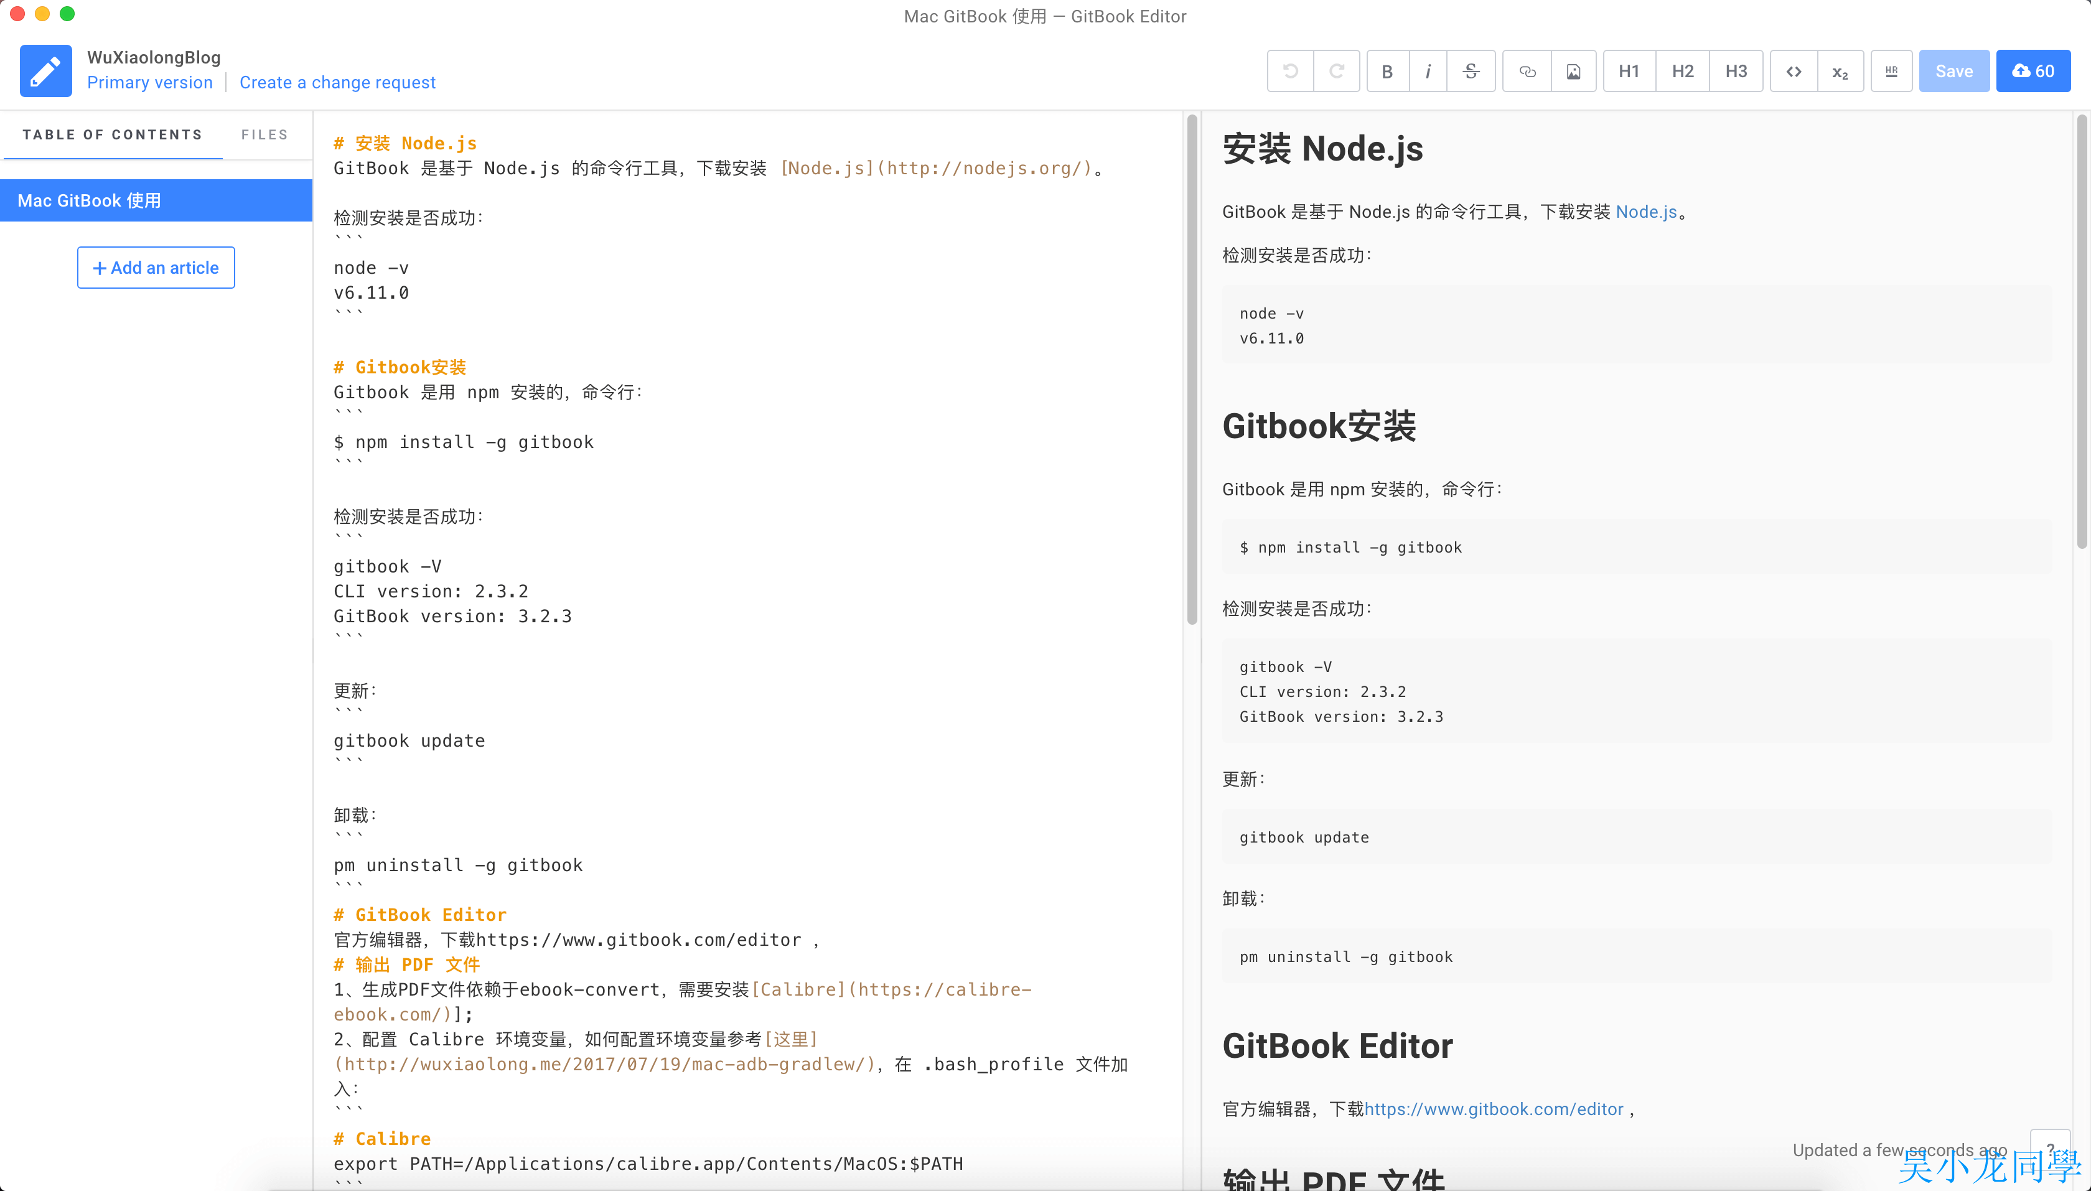This screenshot has width=2091, height=1191.
Task: Click the redo arrow icon
Action: click(1337, 71)
